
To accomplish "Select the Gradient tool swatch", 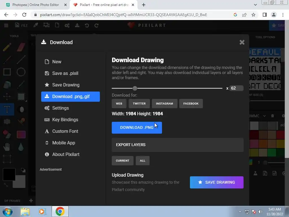I will (21, 134).
